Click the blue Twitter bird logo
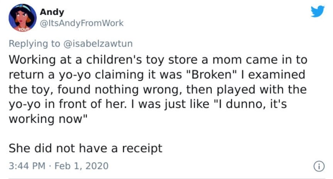 pos(318,12)
